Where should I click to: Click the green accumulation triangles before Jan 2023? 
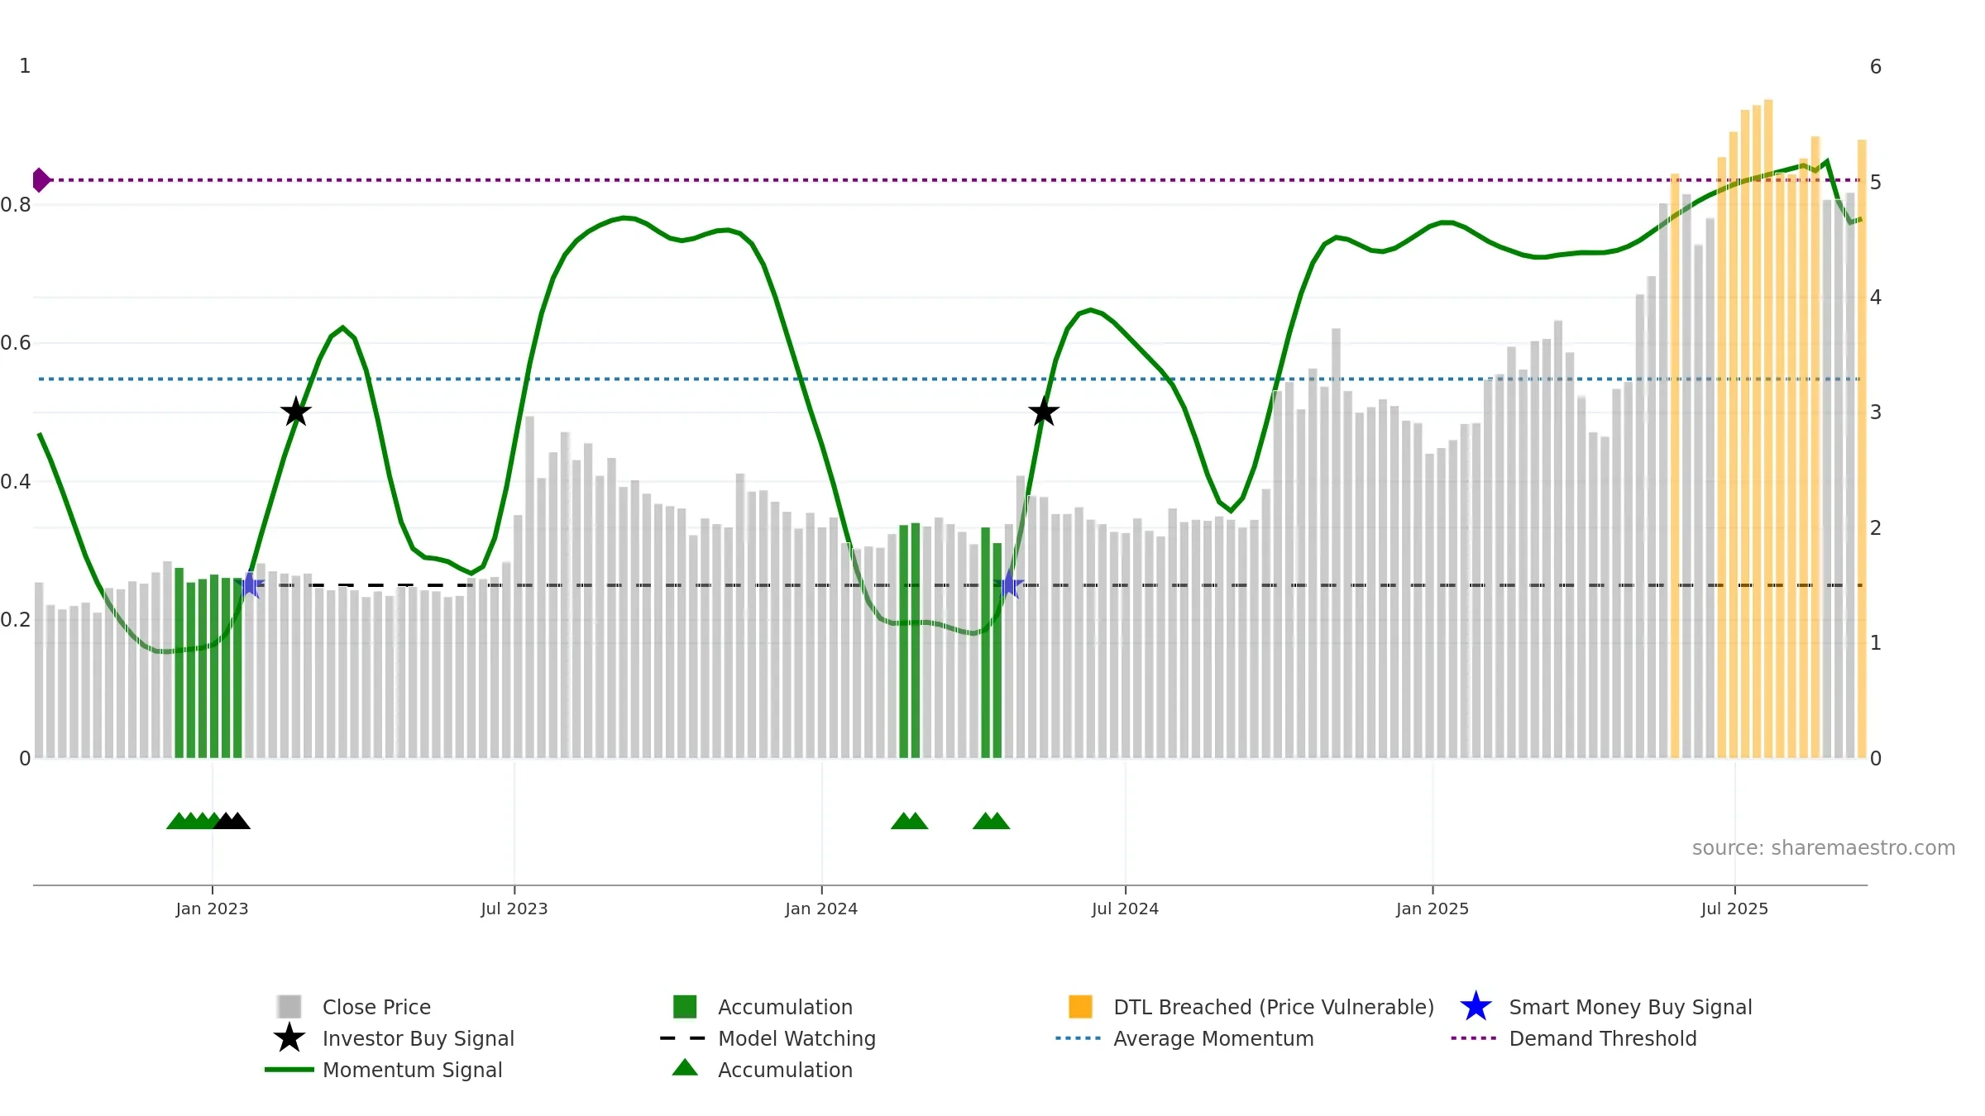coord(194,821)
